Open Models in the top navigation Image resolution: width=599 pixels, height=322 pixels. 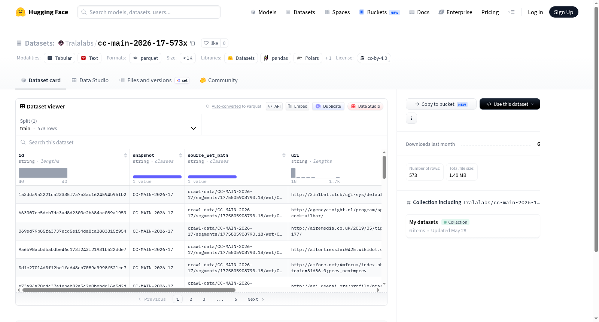264,12
